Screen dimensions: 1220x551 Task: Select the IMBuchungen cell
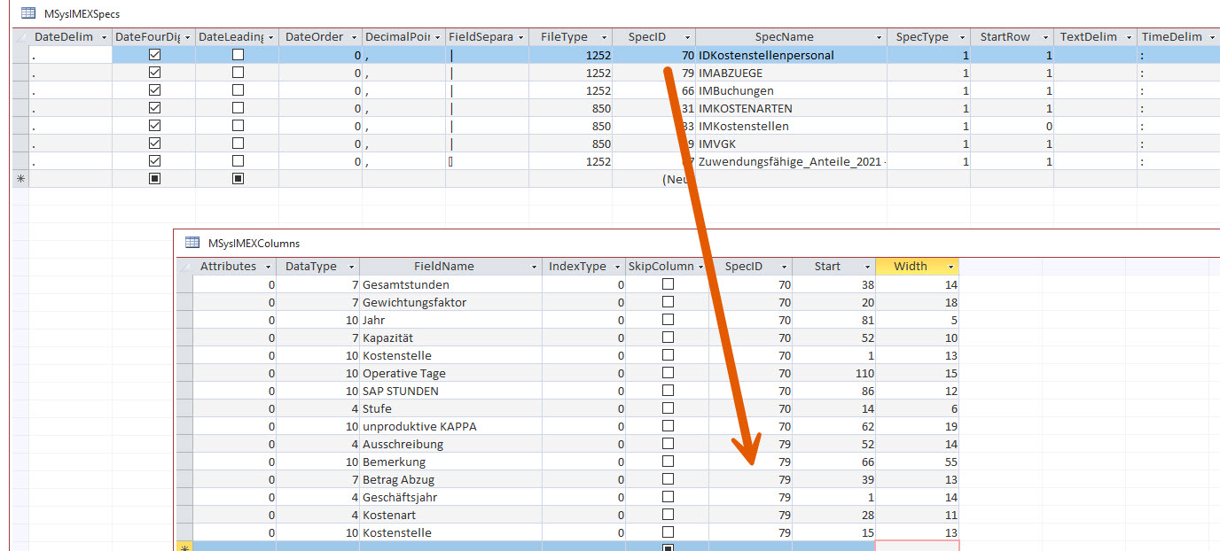[x=791, y=90]
